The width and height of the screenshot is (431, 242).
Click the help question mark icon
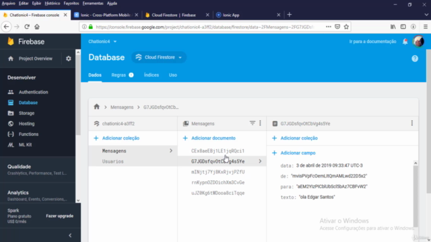pos(415,58)
